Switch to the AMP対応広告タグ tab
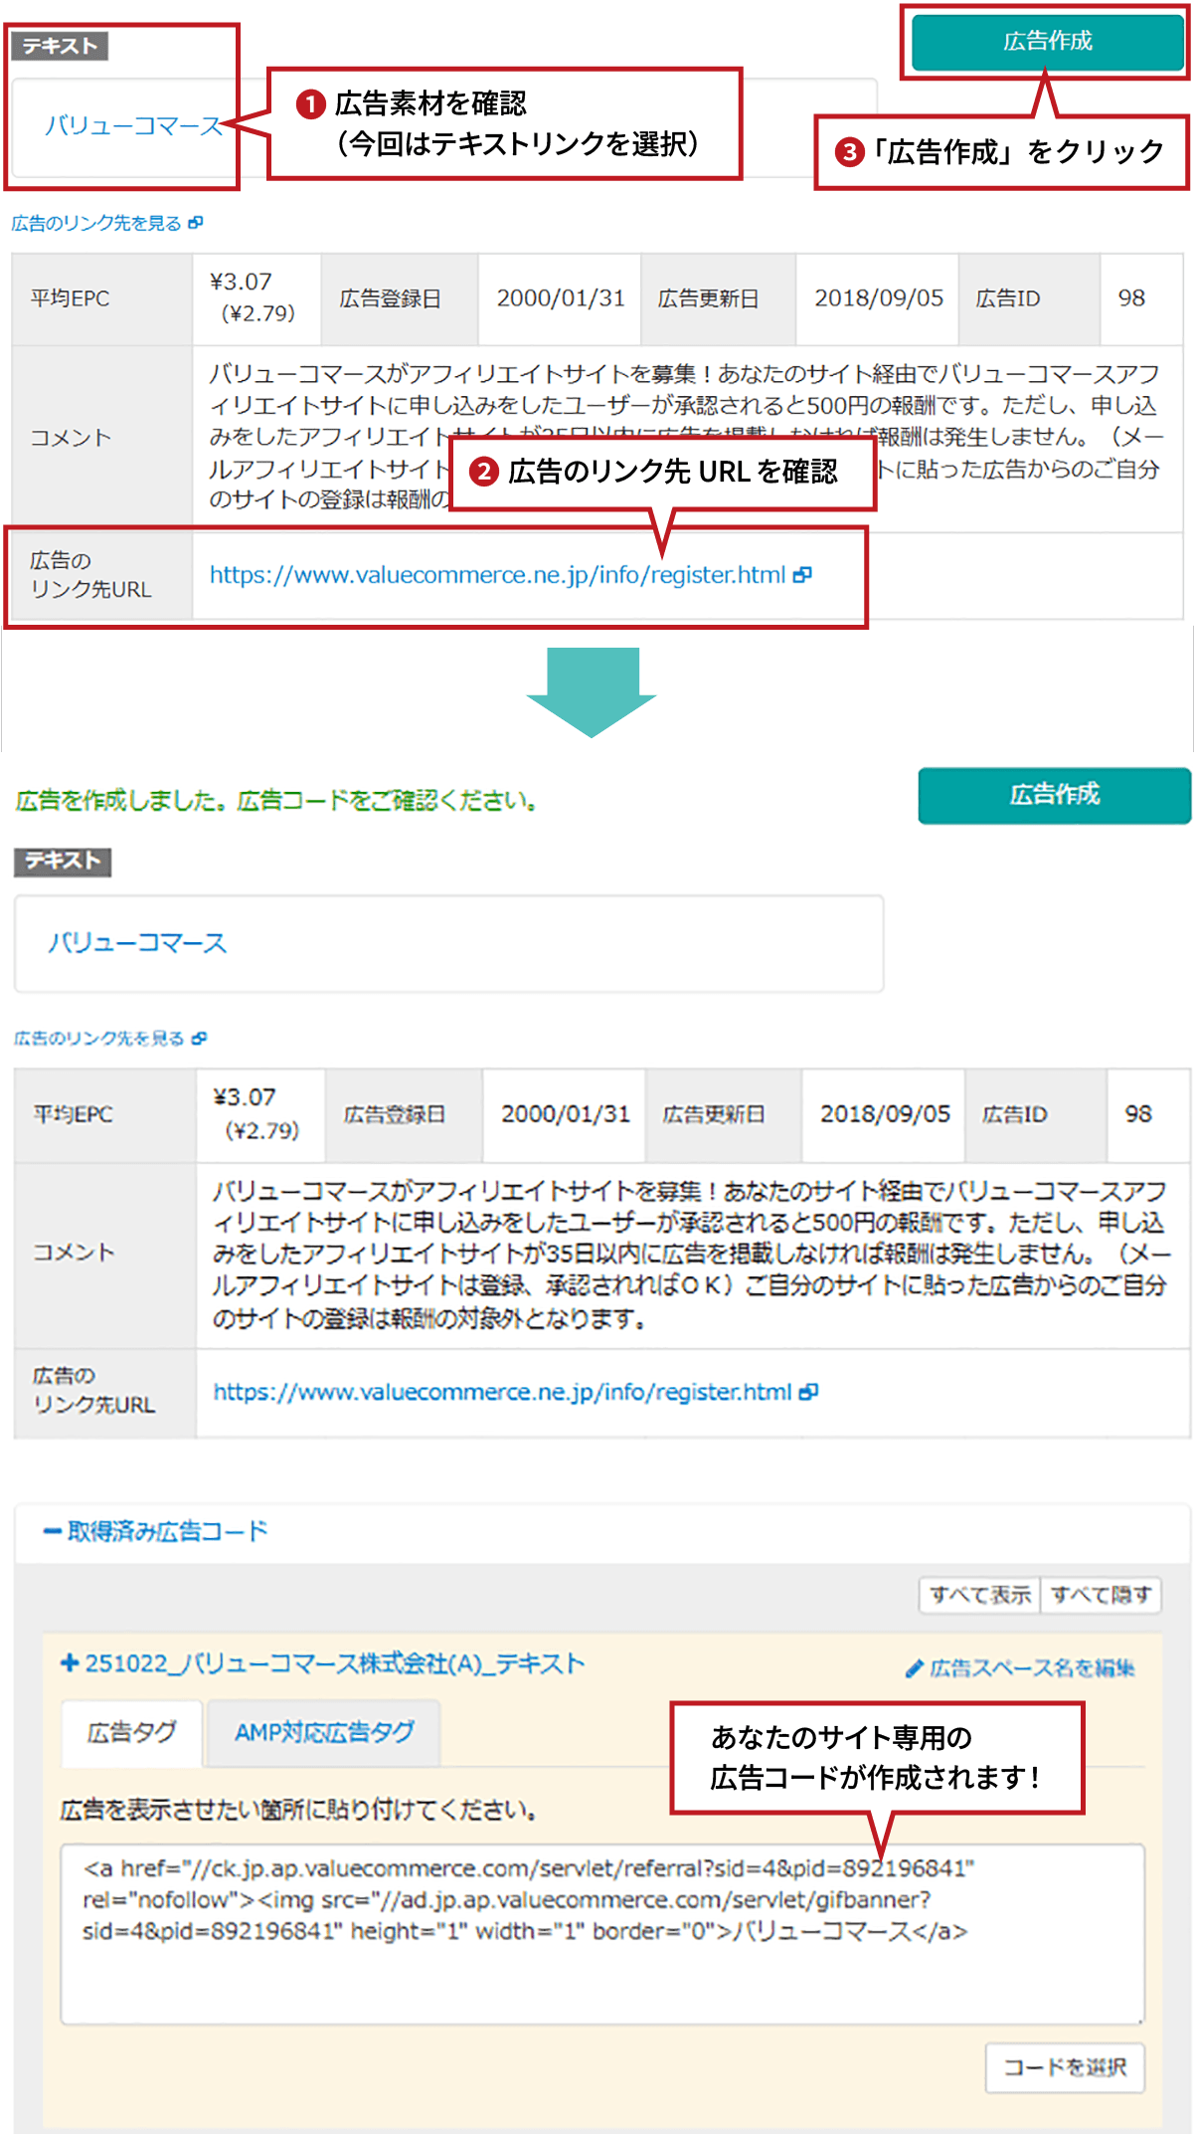This screenshot has height=2135, width=1194. coord(324,1733)
